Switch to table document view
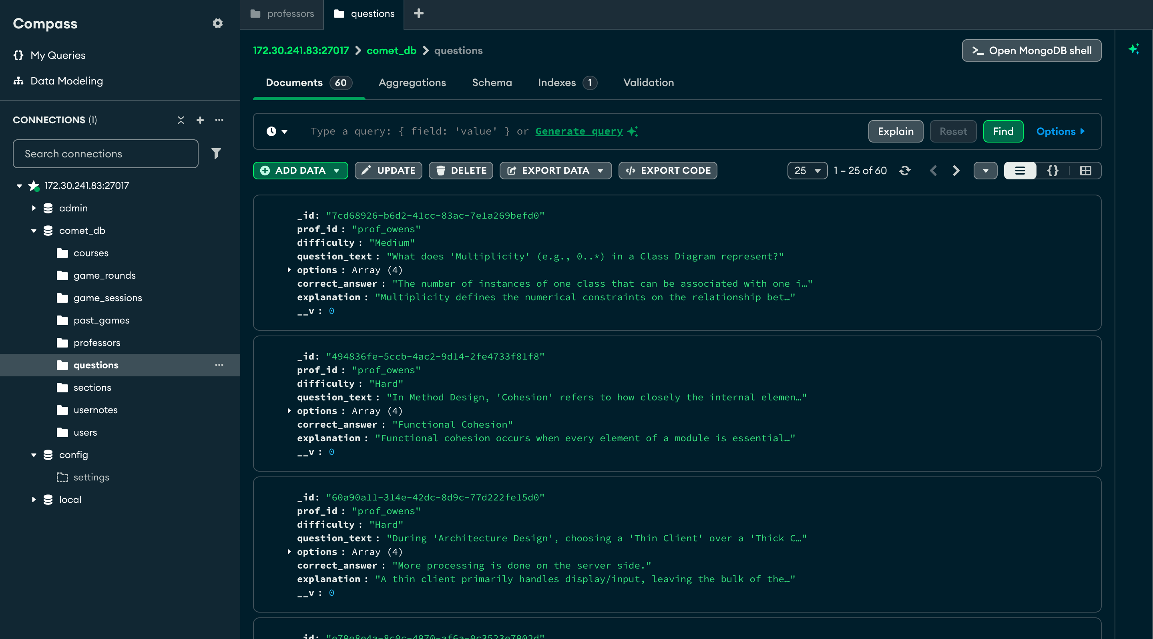Viewport: 1153px width, 639px height. coord(1085,171)
